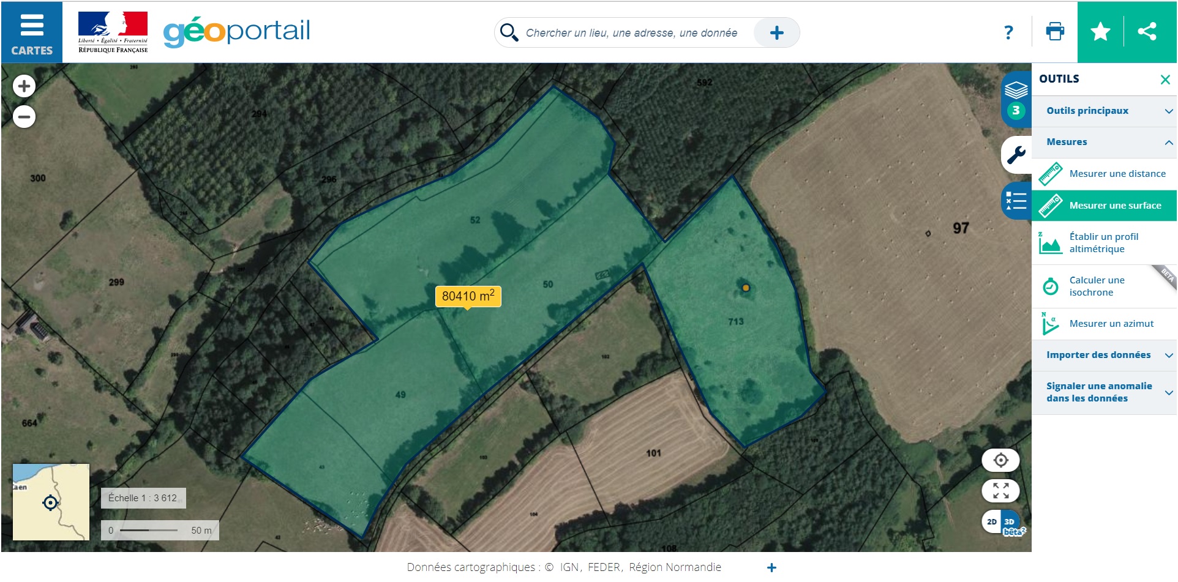
Task: Click the orange point marker in parcel 713
Action: [x=746, y=288]
